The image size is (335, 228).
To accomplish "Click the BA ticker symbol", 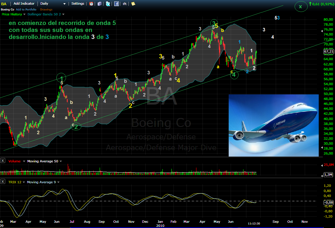I will click(x=4, y=3).
